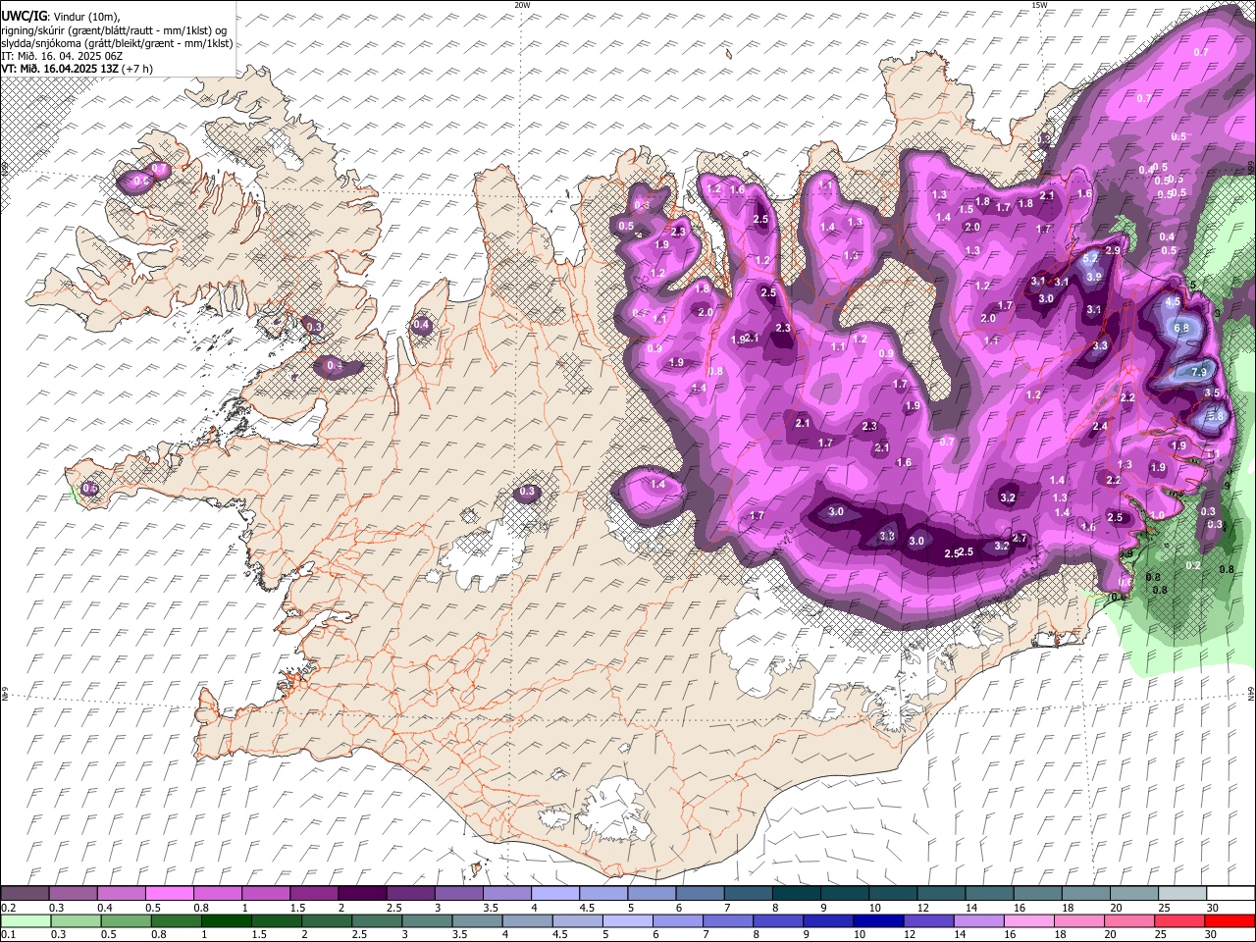The height and width of the screenshot is (942, 1256).
Task: Click the 4.5 value in the eastern fjords
Action: [x=1173, y=302]
